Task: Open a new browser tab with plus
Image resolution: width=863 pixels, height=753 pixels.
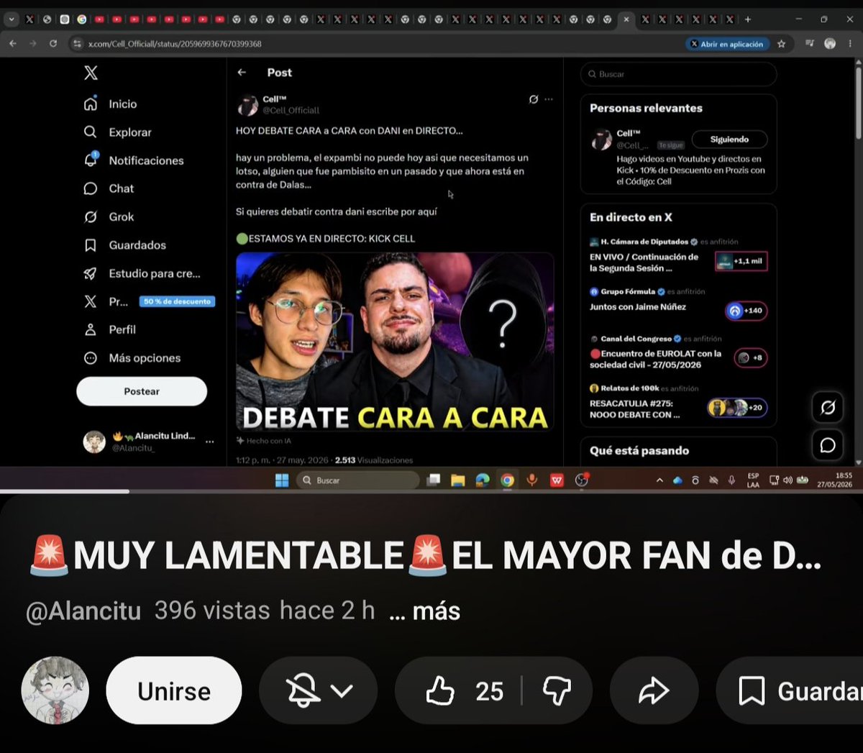Action: pos(748,19)
